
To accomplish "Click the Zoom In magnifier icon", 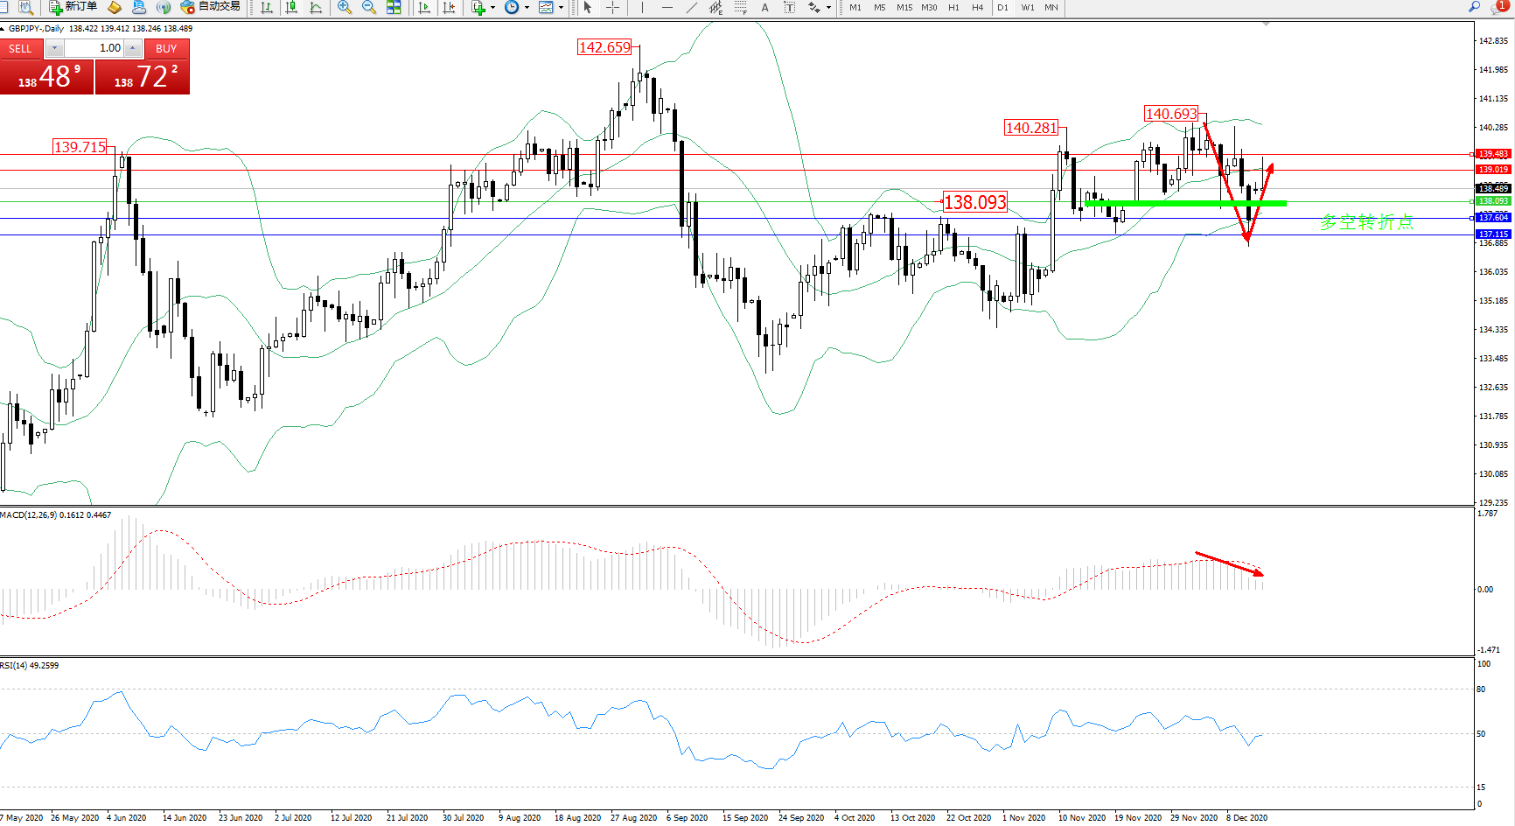I will (x=345, y=7).
